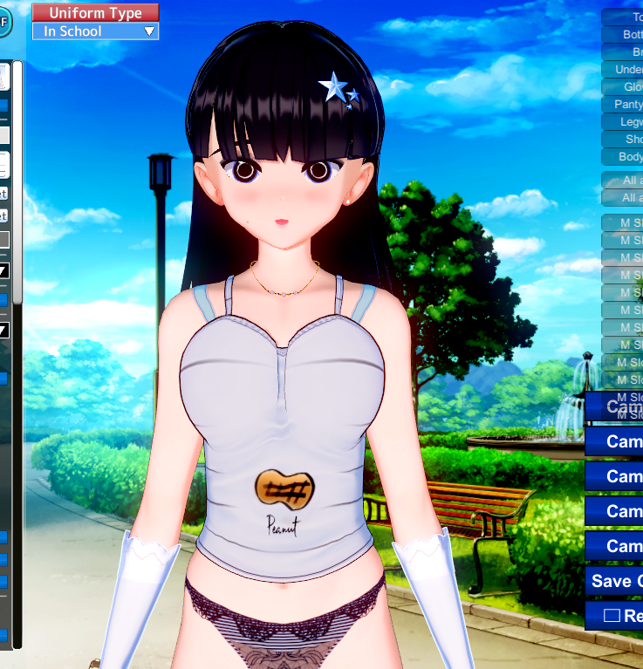Toggle the Underwear clothing state button
Viewport: 643px width, 669px height.
[x=623, y=70]
